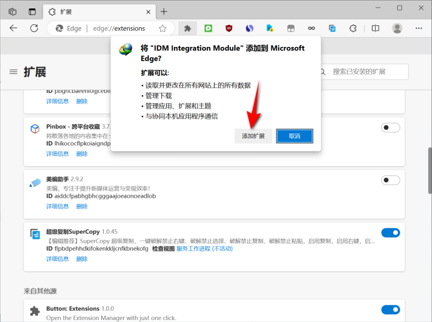Click the IDM globe icon in dialog

[126, 50]
